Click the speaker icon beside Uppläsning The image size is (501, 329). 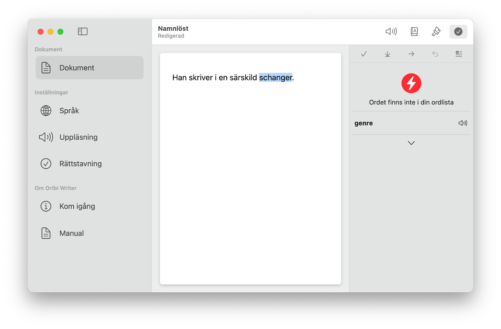pyautogui.click(x=46, y=137)
